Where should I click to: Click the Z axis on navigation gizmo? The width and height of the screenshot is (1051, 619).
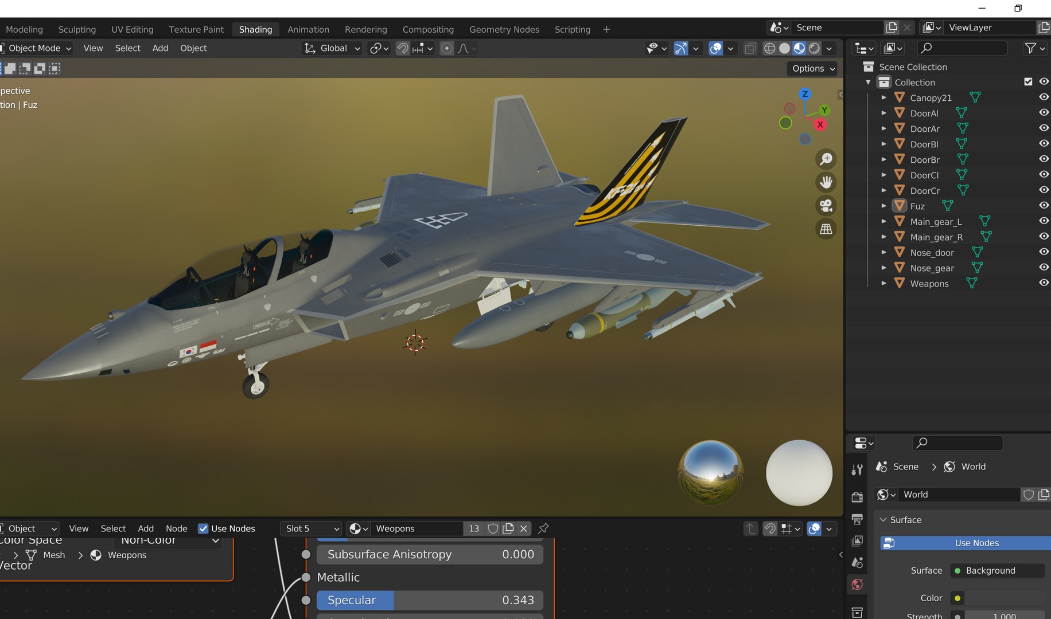(x=805, y=94)
